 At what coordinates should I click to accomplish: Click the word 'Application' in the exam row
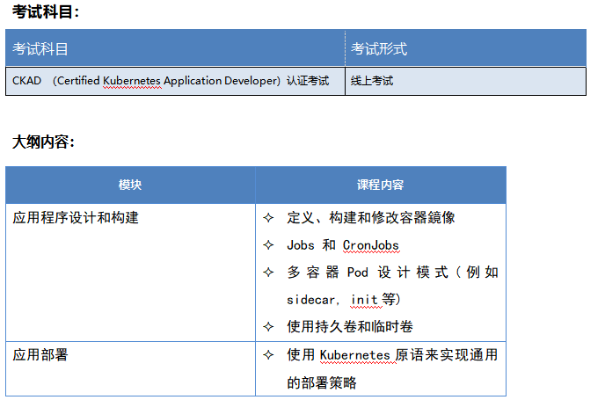coord(193,81)
